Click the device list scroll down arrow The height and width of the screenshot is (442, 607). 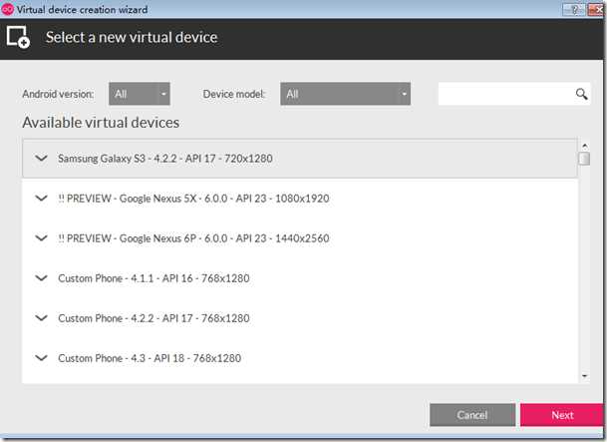[x=584, y=376]
